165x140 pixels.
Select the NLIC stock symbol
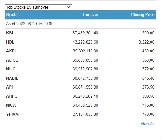(11, 69)
